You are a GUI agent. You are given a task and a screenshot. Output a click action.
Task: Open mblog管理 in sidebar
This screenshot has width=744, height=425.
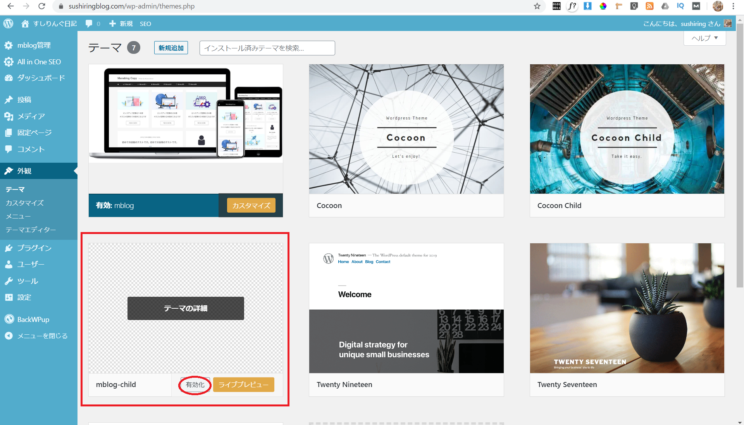coord(34,45)
